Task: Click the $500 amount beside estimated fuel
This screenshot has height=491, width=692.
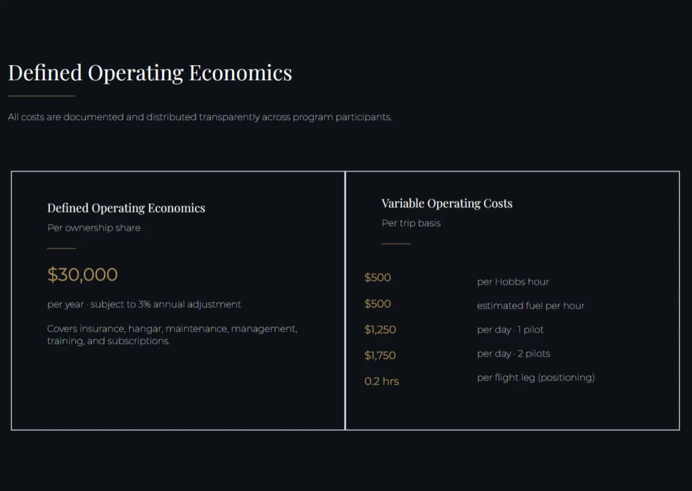Action: pos(378,304)
